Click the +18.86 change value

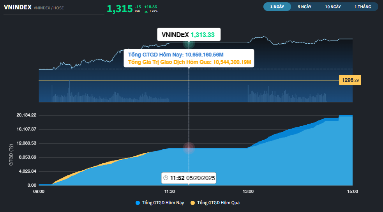click(150, 7)
